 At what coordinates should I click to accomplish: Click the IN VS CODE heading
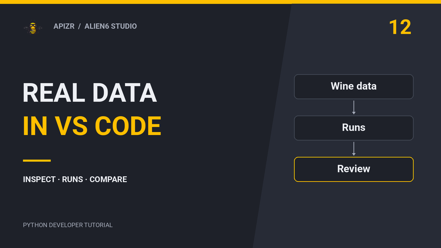coord(92,126)
